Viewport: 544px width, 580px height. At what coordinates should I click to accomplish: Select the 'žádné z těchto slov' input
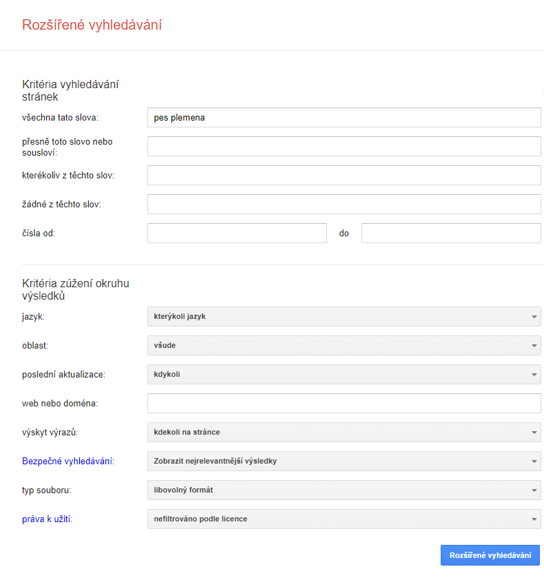(x=344, y=204)
